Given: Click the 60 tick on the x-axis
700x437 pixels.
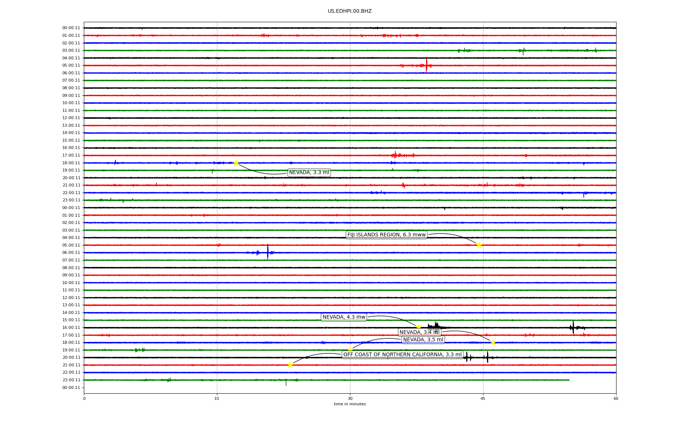Looking at the screenshot, I should pos(616,398).
